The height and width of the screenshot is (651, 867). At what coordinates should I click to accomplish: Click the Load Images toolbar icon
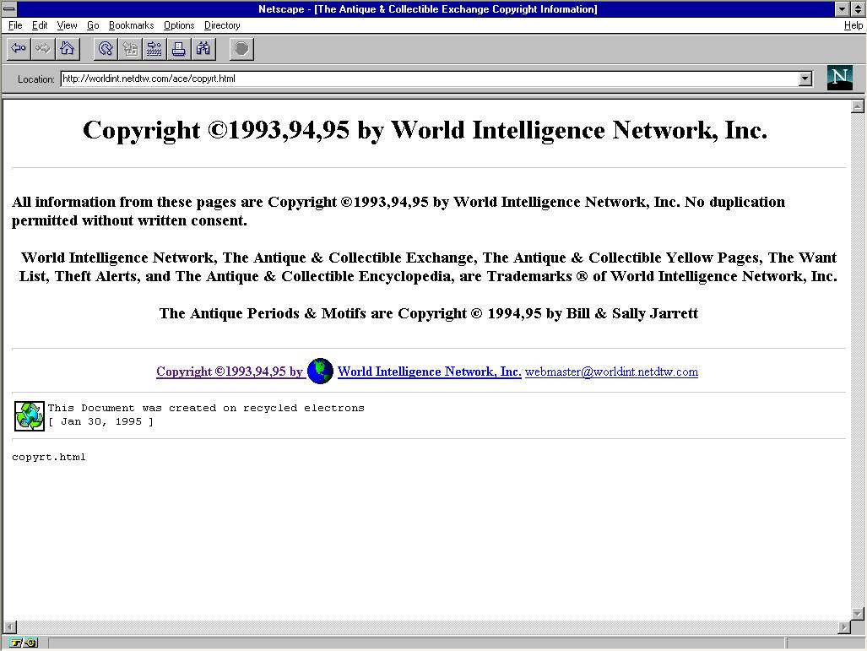(x=130, y=49)
